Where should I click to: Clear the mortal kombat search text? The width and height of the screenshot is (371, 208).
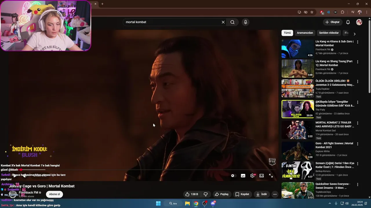pyautogui.click(x=223, y=22)
